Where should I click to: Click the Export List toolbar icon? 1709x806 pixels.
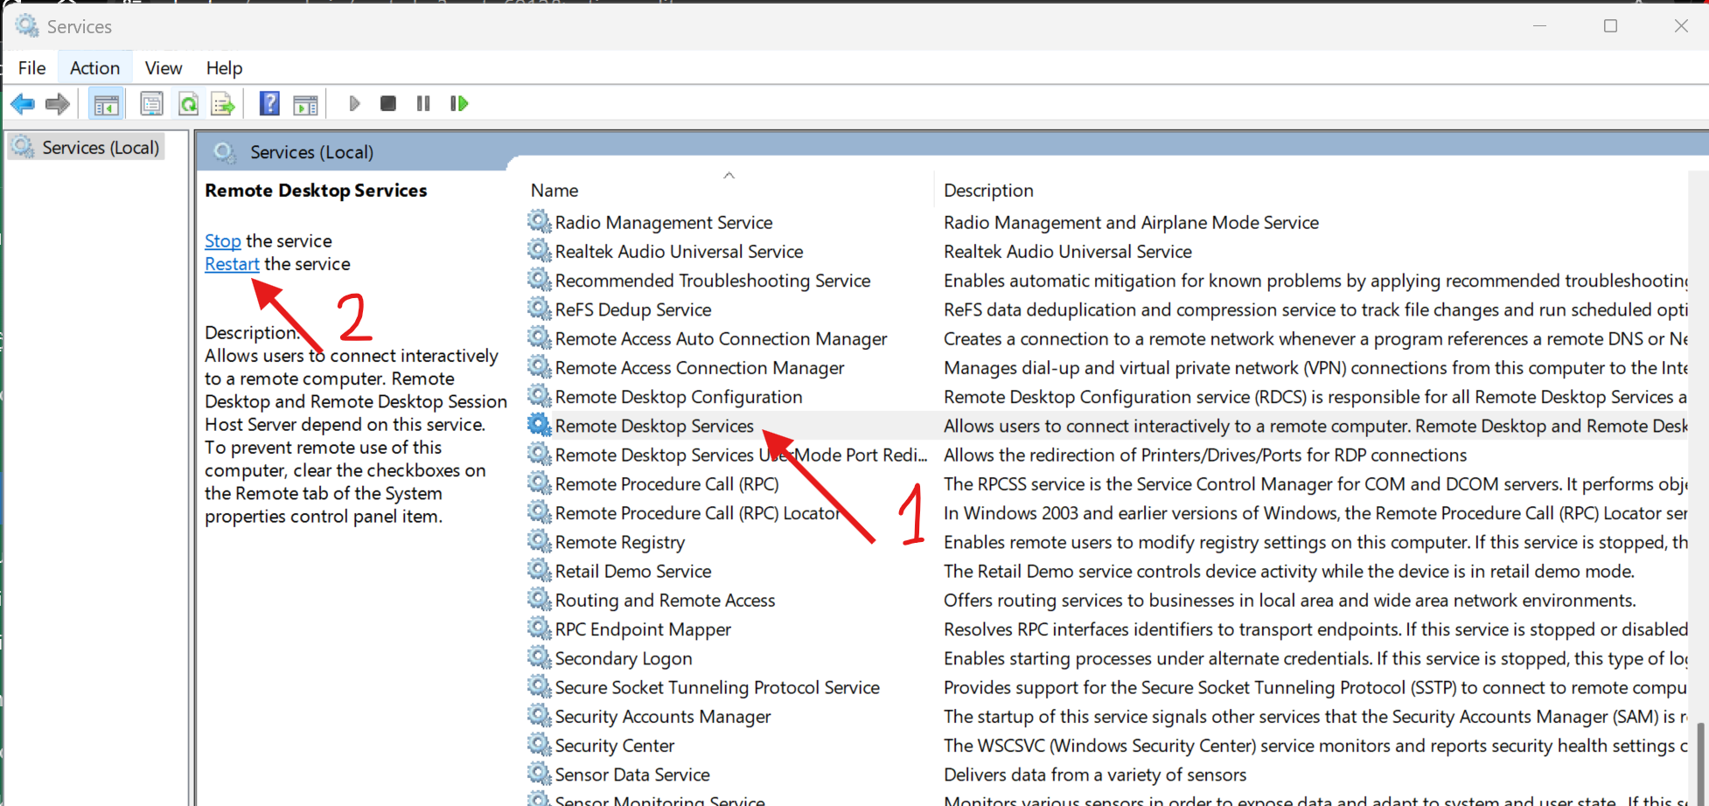coord(223,104)
